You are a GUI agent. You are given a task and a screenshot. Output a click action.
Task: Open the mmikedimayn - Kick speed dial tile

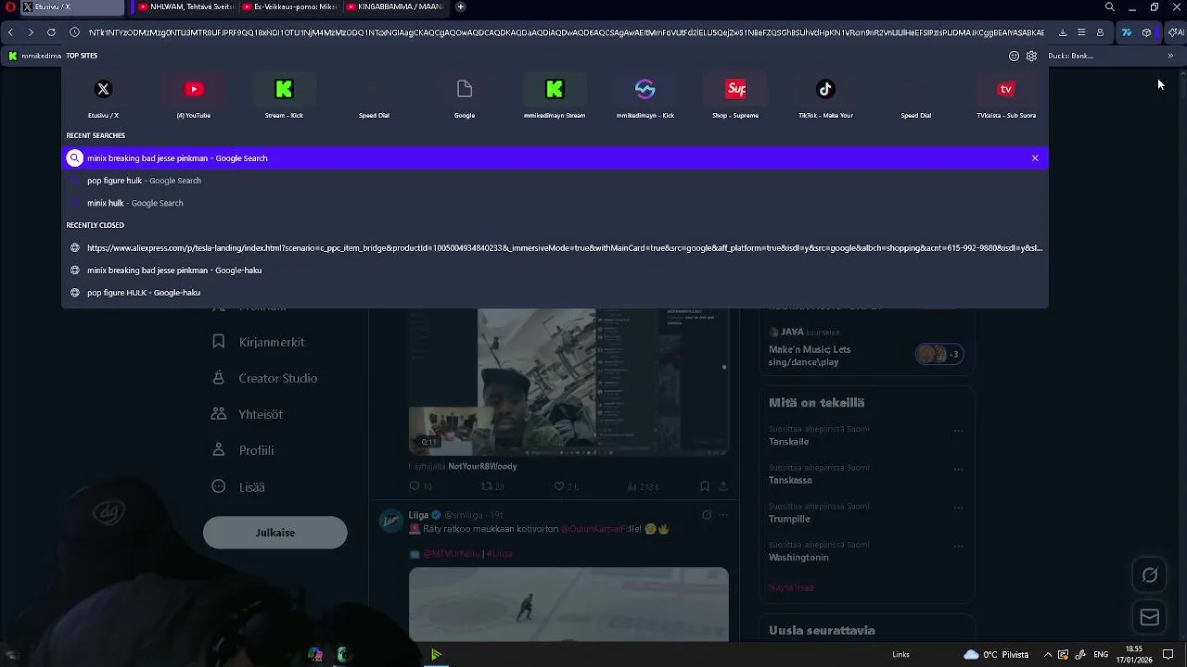[645, 96]
